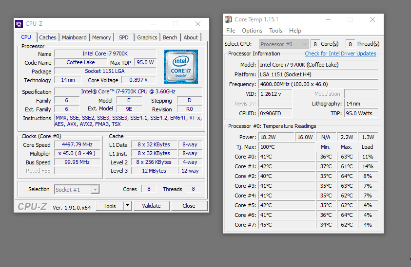Viewport: 411px width, 267px height.
Task: Click the empty Rated FSB field
Action: 77,171
